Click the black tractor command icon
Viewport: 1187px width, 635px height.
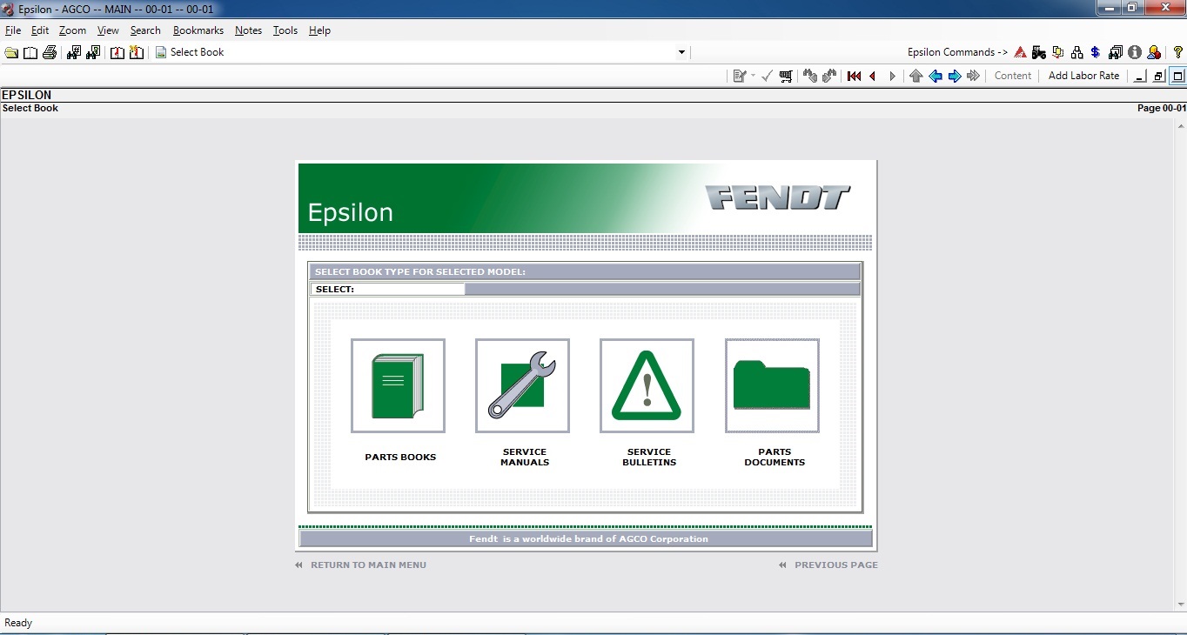(1039, 52)
